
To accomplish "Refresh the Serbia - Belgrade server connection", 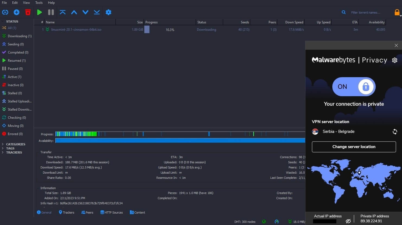I will pos(395,132).
